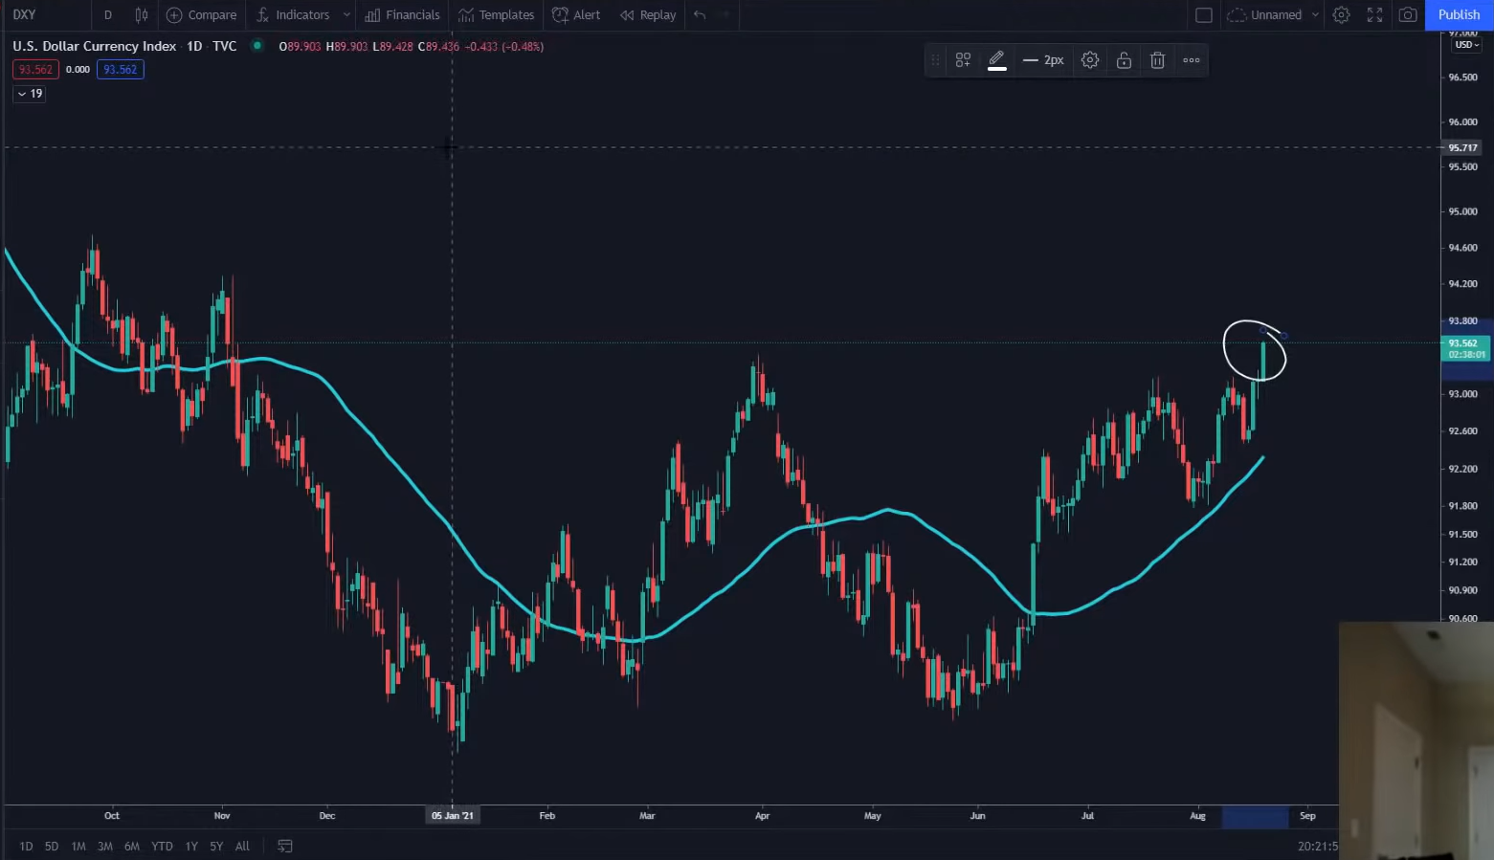Screen dimensions: 1494x860
Task: Click the U.S. Dollar Currency Index title
Action: pos(94,46)
